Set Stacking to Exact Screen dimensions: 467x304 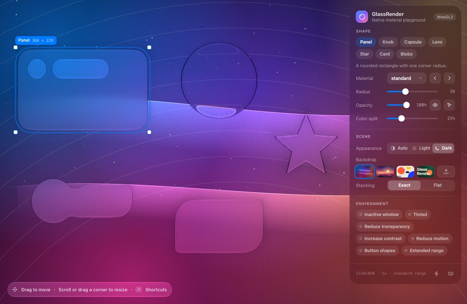coord(404,185)
